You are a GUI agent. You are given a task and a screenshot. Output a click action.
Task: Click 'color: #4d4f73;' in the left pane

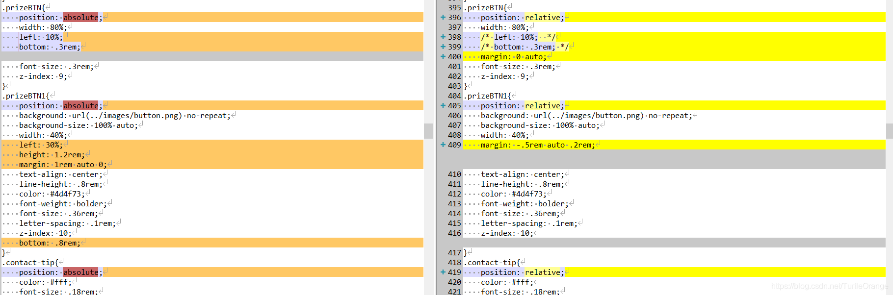pyautogui.click(x=52, y=194)
